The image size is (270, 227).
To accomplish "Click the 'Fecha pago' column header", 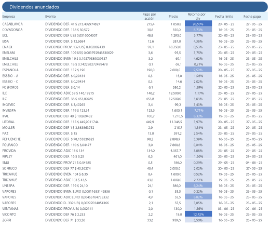I will 252,17.
